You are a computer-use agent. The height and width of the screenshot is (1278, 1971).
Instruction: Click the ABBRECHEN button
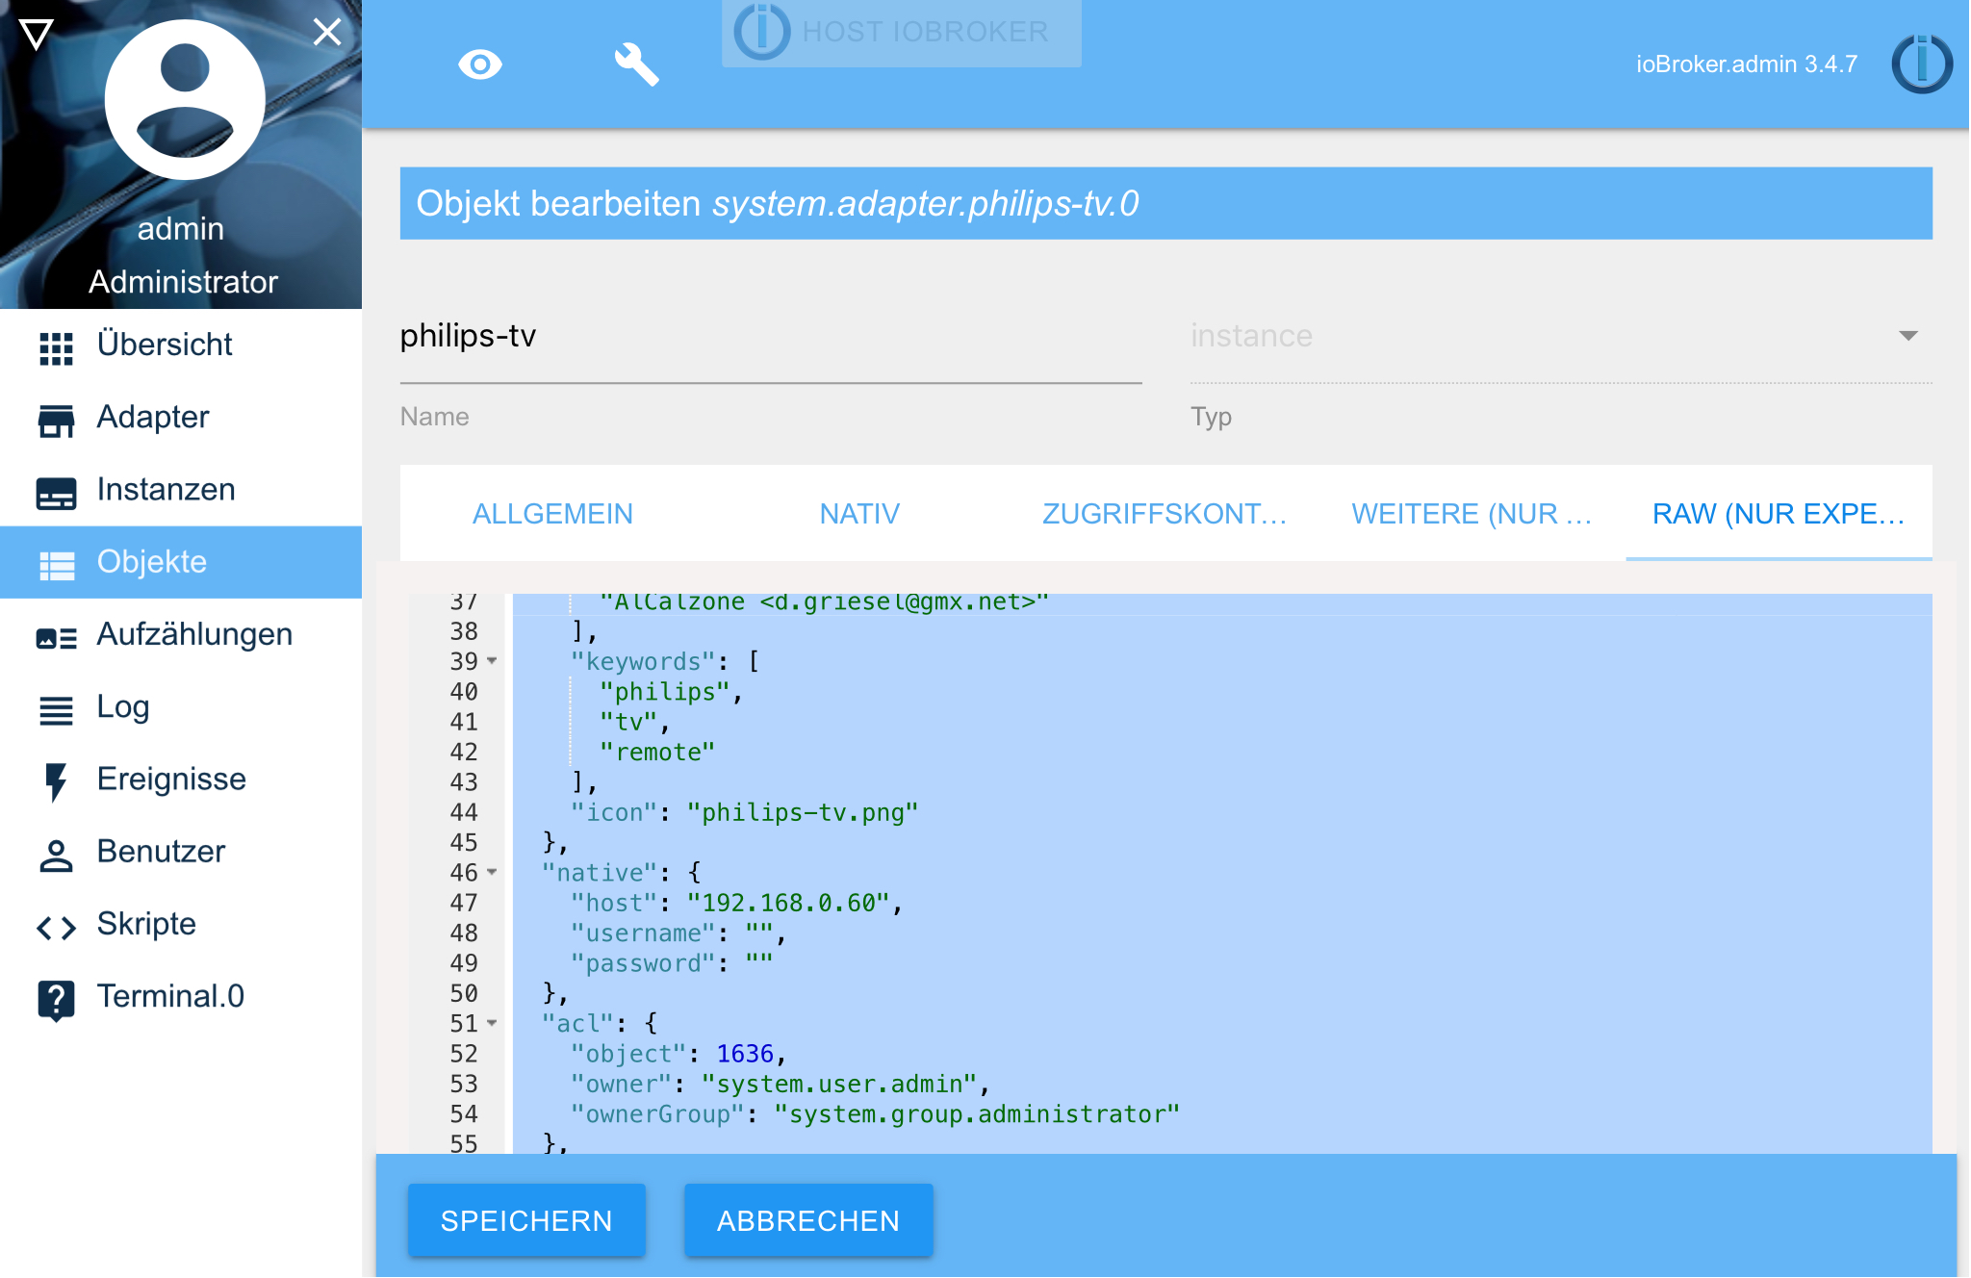click(808, 1220)
